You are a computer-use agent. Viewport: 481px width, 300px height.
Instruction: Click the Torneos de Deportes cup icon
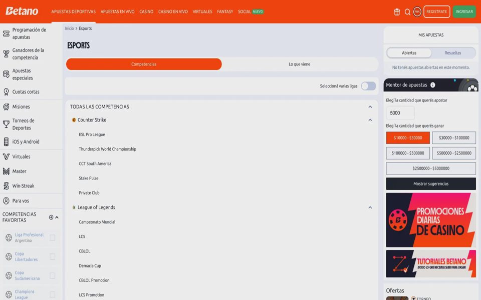pos(6,124)
